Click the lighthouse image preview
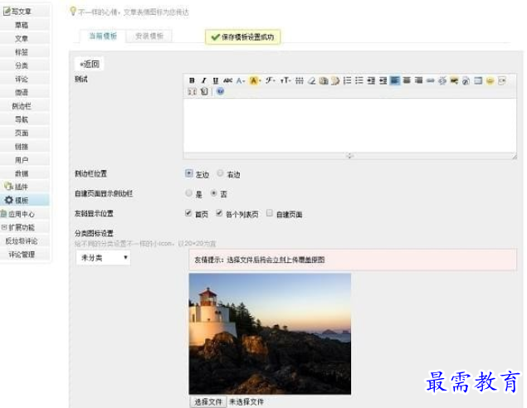The height and width of the screenshot is (408, 527). click(x=270, y=333)
